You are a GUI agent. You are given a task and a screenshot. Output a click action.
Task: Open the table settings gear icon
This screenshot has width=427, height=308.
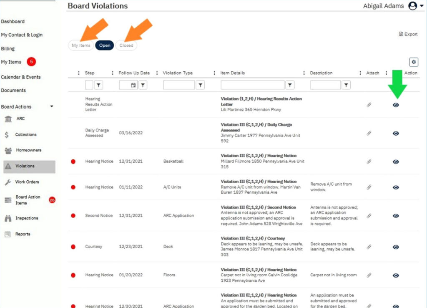coord(414,62)
